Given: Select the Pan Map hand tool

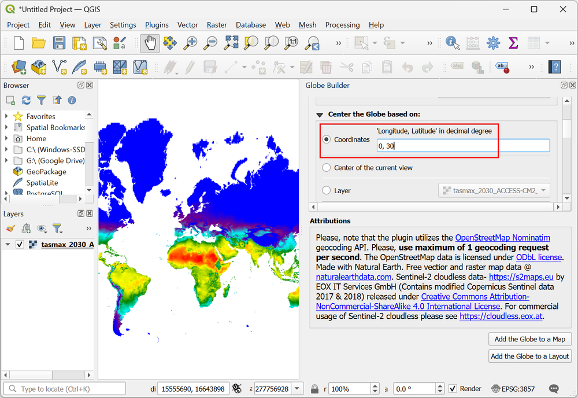Looking at the screenshot, I should pyautogui.click(x=150, y=43).
